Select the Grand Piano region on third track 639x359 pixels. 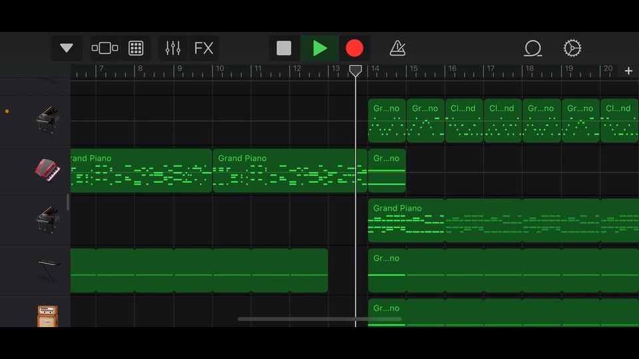click(x=503, y=221)
